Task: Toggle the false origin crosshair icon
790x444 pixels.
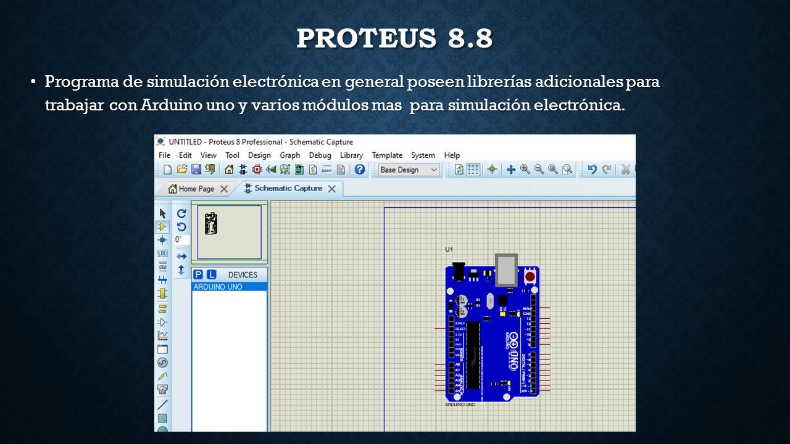Action: [492, 170]
